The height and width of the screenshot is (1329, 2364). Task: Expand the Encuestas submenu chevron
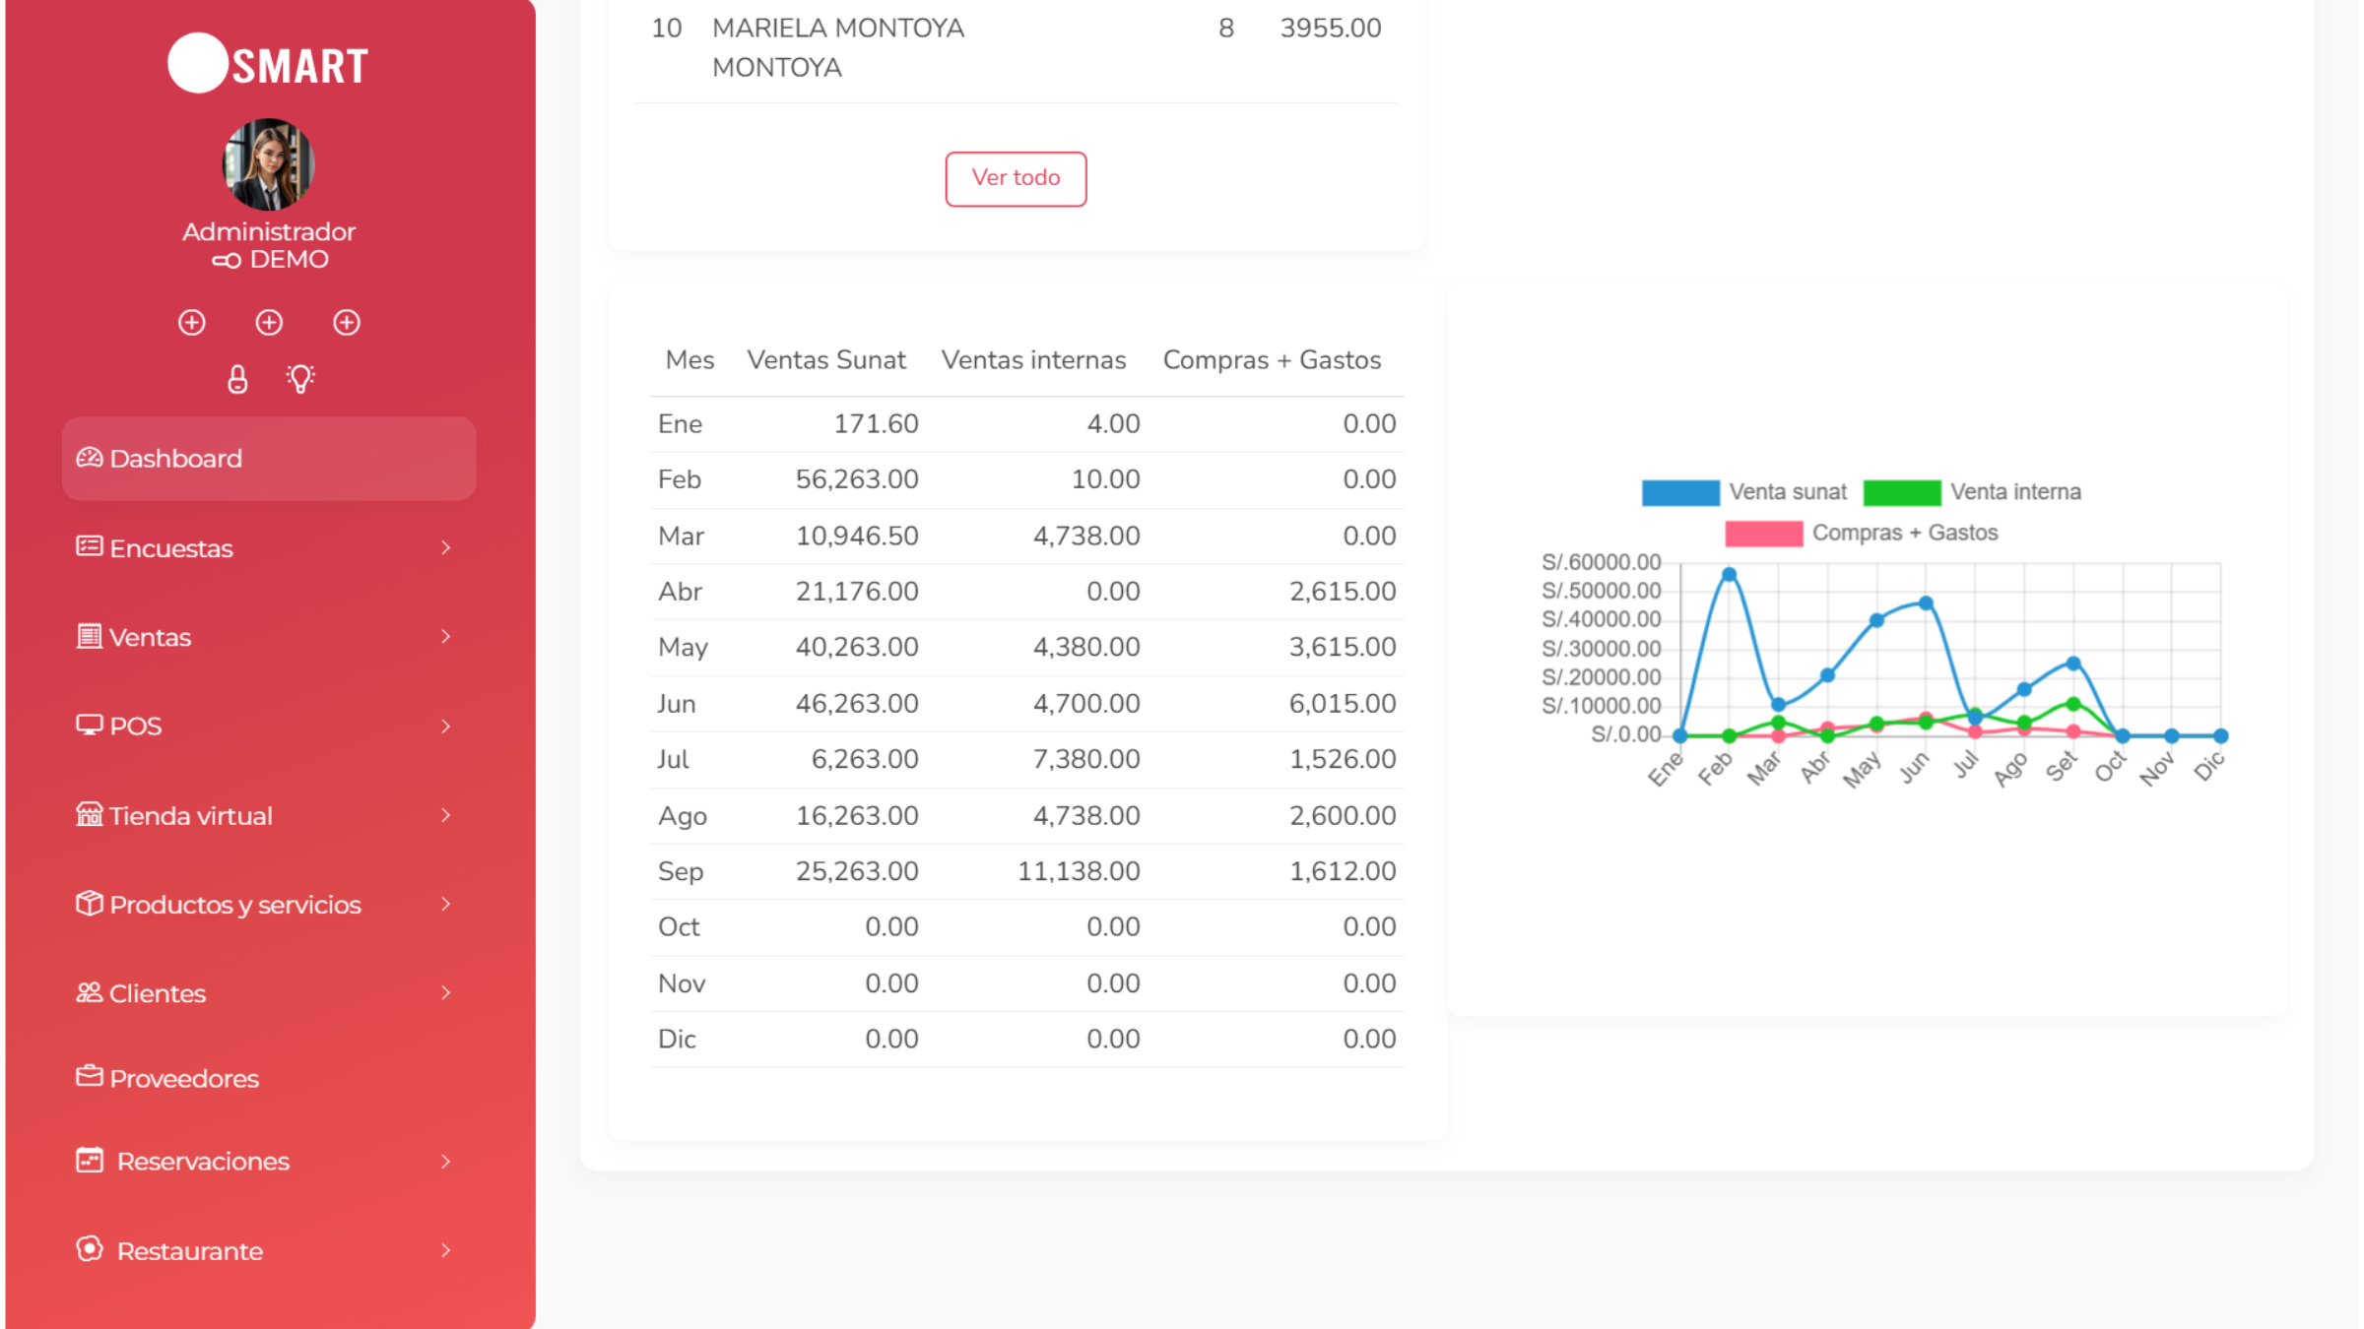click(x=445, y=548)
